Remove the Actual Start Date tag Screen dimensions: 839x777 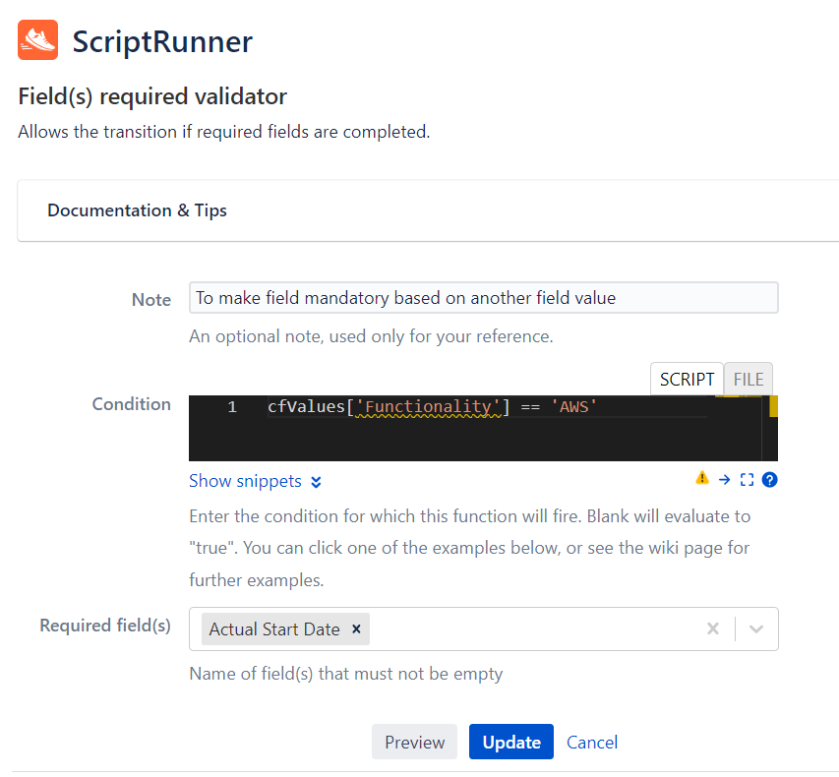coord(356,628)
